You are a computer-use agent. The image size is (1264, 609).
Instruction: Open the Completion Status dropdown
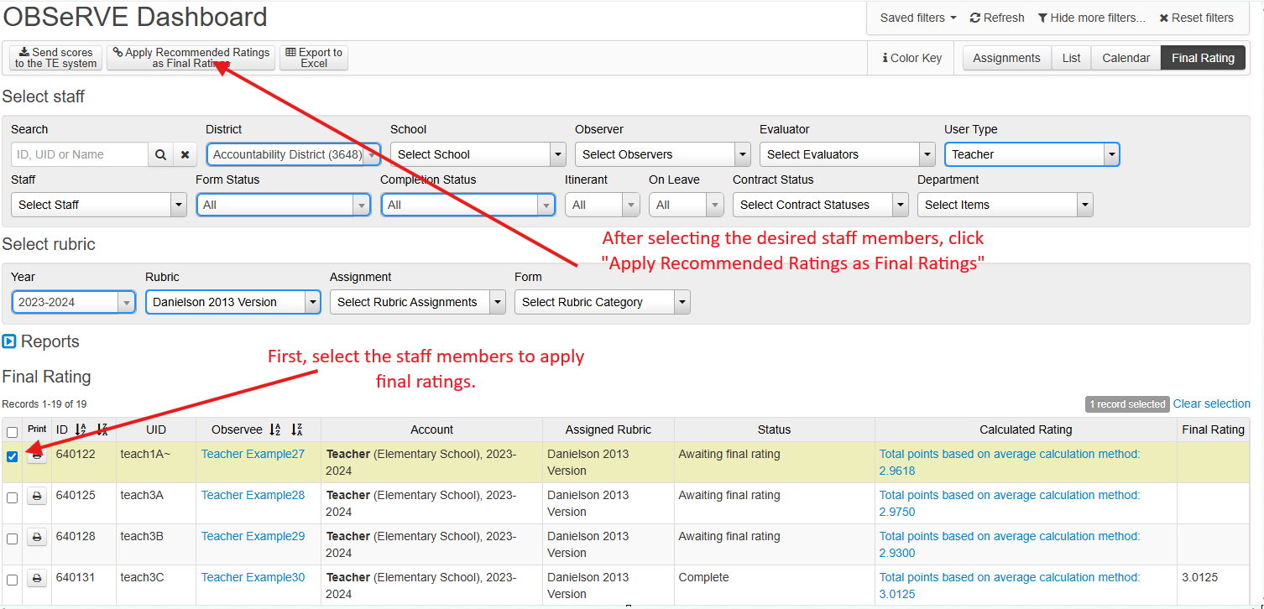(467, 205)
